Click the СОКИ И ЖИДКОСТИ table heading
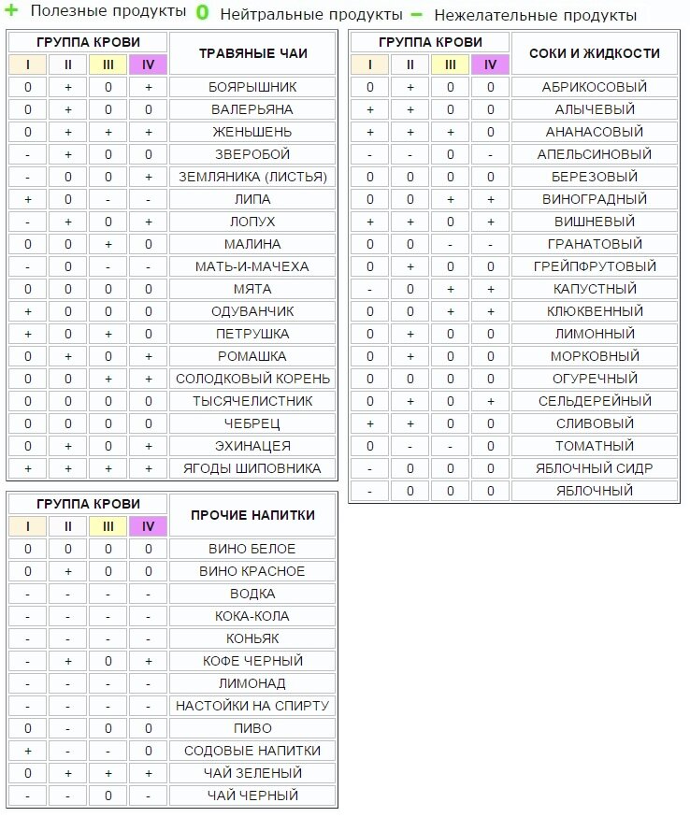This screenshot has width=690, height=817. pos(595,53)
